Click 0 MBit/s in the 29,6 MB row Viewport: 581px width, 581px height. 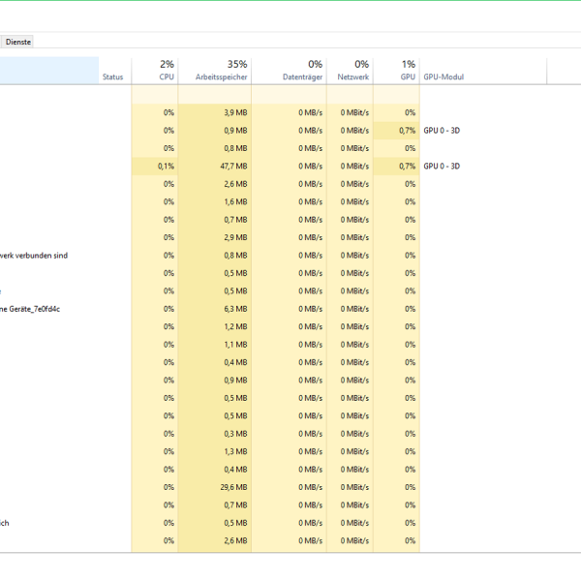(x=354, y=487)
